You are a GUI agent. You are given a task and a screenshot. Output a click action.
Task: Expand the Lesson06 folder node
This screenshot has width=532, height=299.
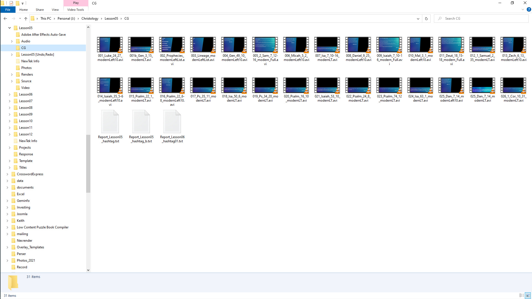tap(9, 94)
